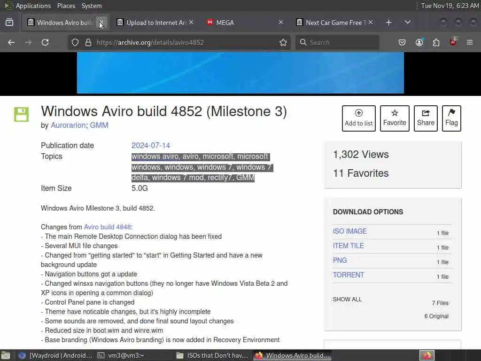Image resolution: width=481 pixels, height=361 pixels.
Task: Close the MEGA tab
Action: pyautogui.click(x=281, y=22)
